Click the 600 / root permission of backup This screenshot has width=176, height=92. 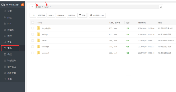tap(113, 35)
